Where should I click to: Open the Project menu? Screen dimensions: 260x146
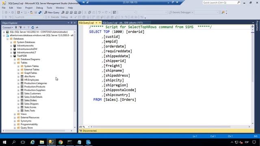pos(29,8)
